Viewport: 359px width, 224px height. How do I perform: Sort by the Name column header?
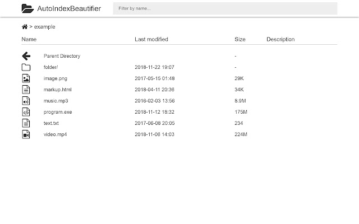[29, 39]
